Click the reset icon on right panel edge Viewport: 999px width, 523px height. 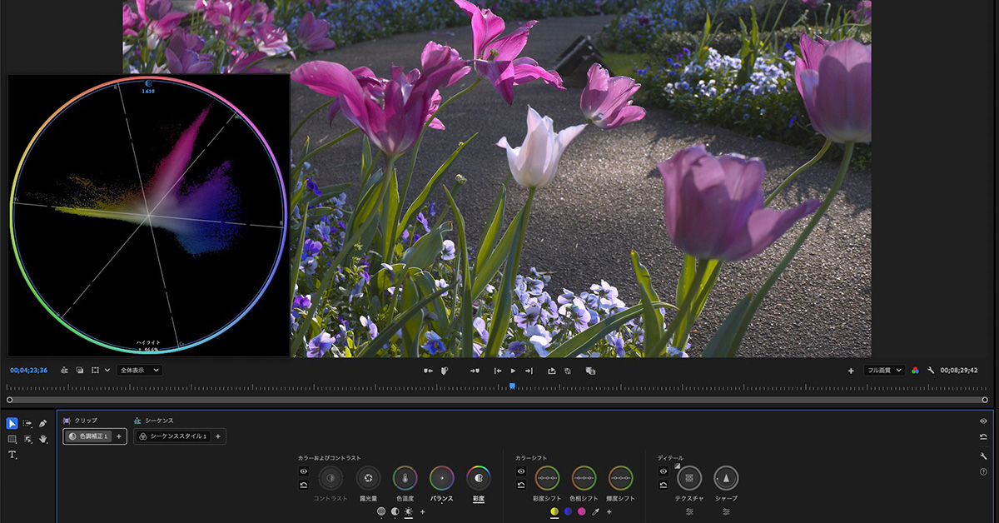[983, 436]
